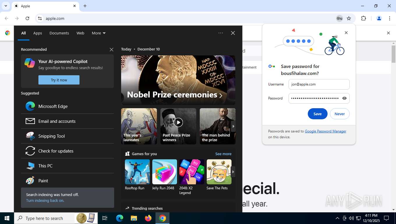Expand the More filter dropdown

99,33
